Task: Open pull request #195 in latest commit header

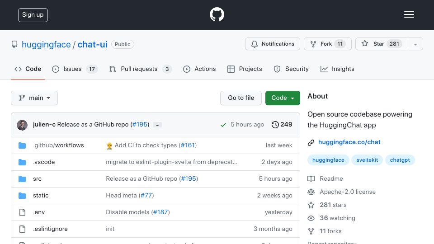Action: click(x=140, y=125)
